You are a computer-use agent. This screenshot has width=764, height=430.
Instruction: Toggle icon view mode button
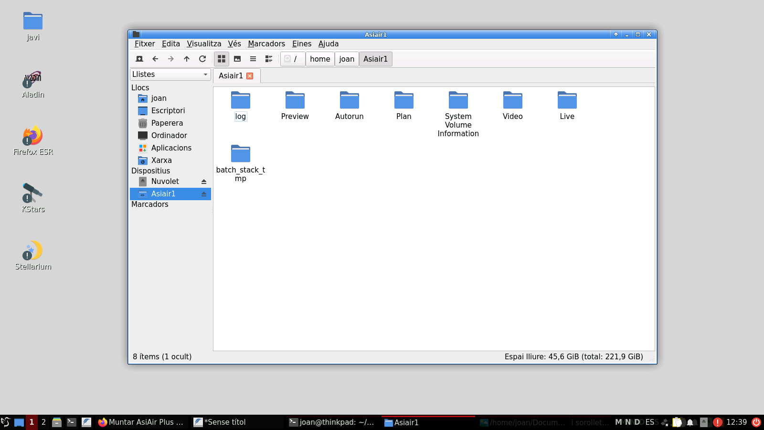pyautogui.click(x=222, y=59)
